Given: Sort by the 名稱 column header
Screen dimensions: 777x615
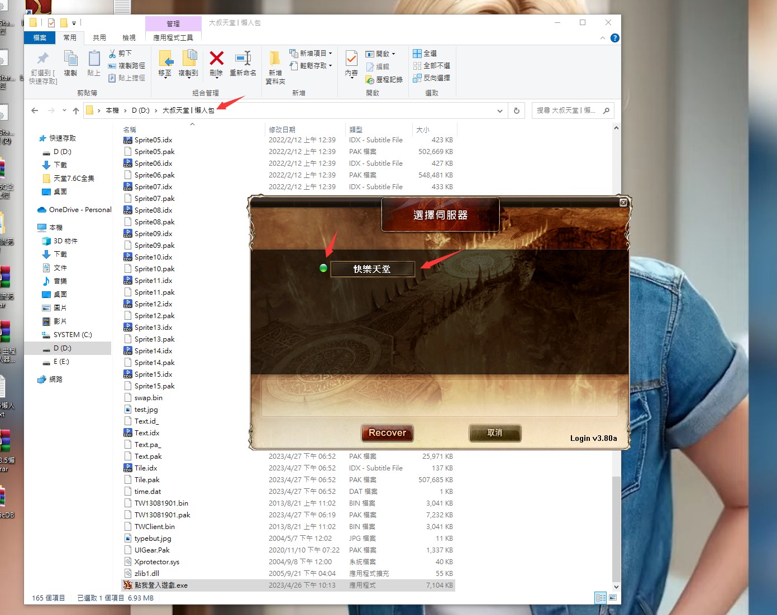Looking at the screenshot, I should click(x=130, y=129).
